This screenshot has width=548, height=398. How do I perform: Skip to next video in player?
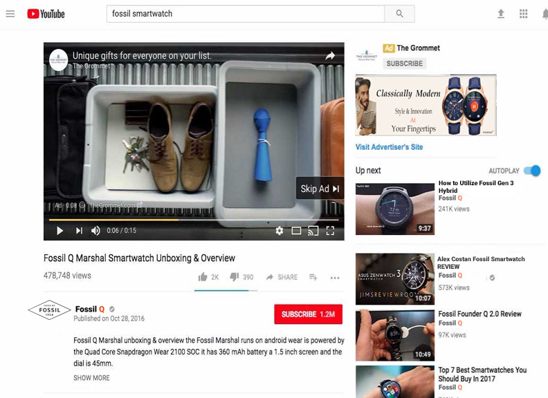80,231
